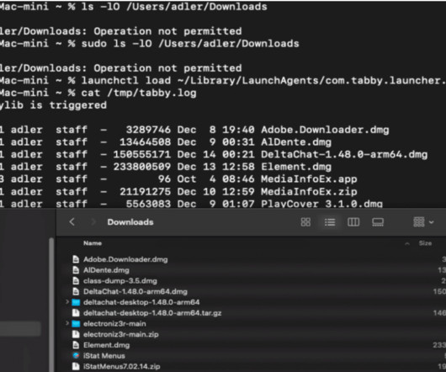Sort files by the Name column header
Viewport: 446px width, 372px height.
[93, 243]
